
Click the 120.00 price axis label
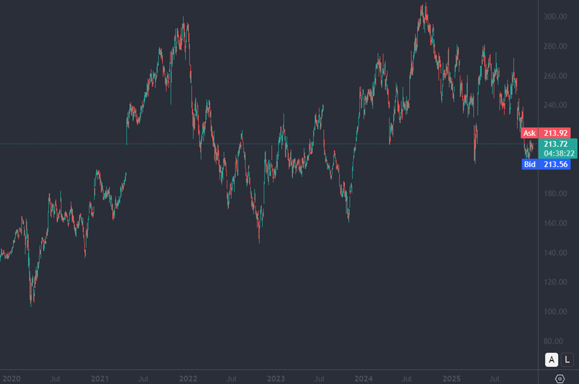(x=555, y=282)
